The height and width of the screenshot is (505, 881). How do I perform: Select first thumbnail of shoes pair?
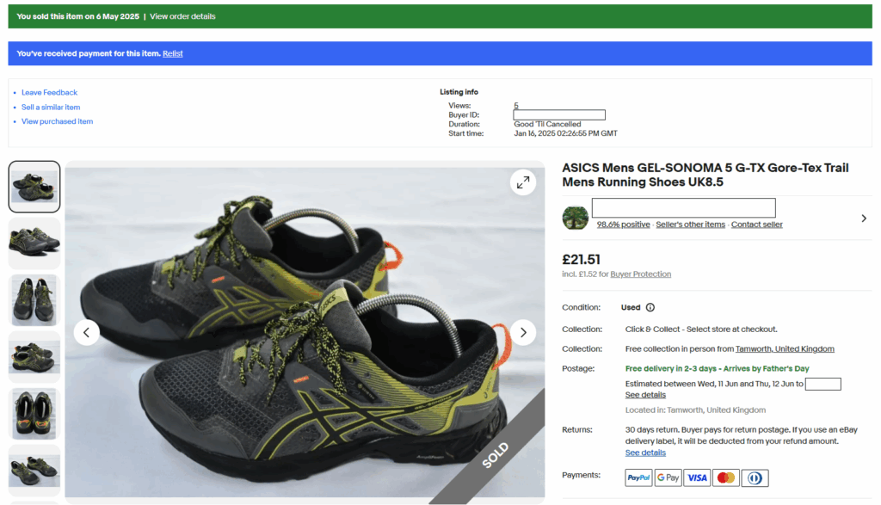34,187
